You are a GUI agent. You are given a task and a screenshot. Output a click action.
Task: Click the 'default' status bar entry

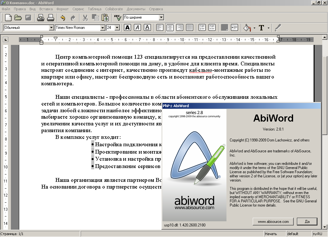299,234
